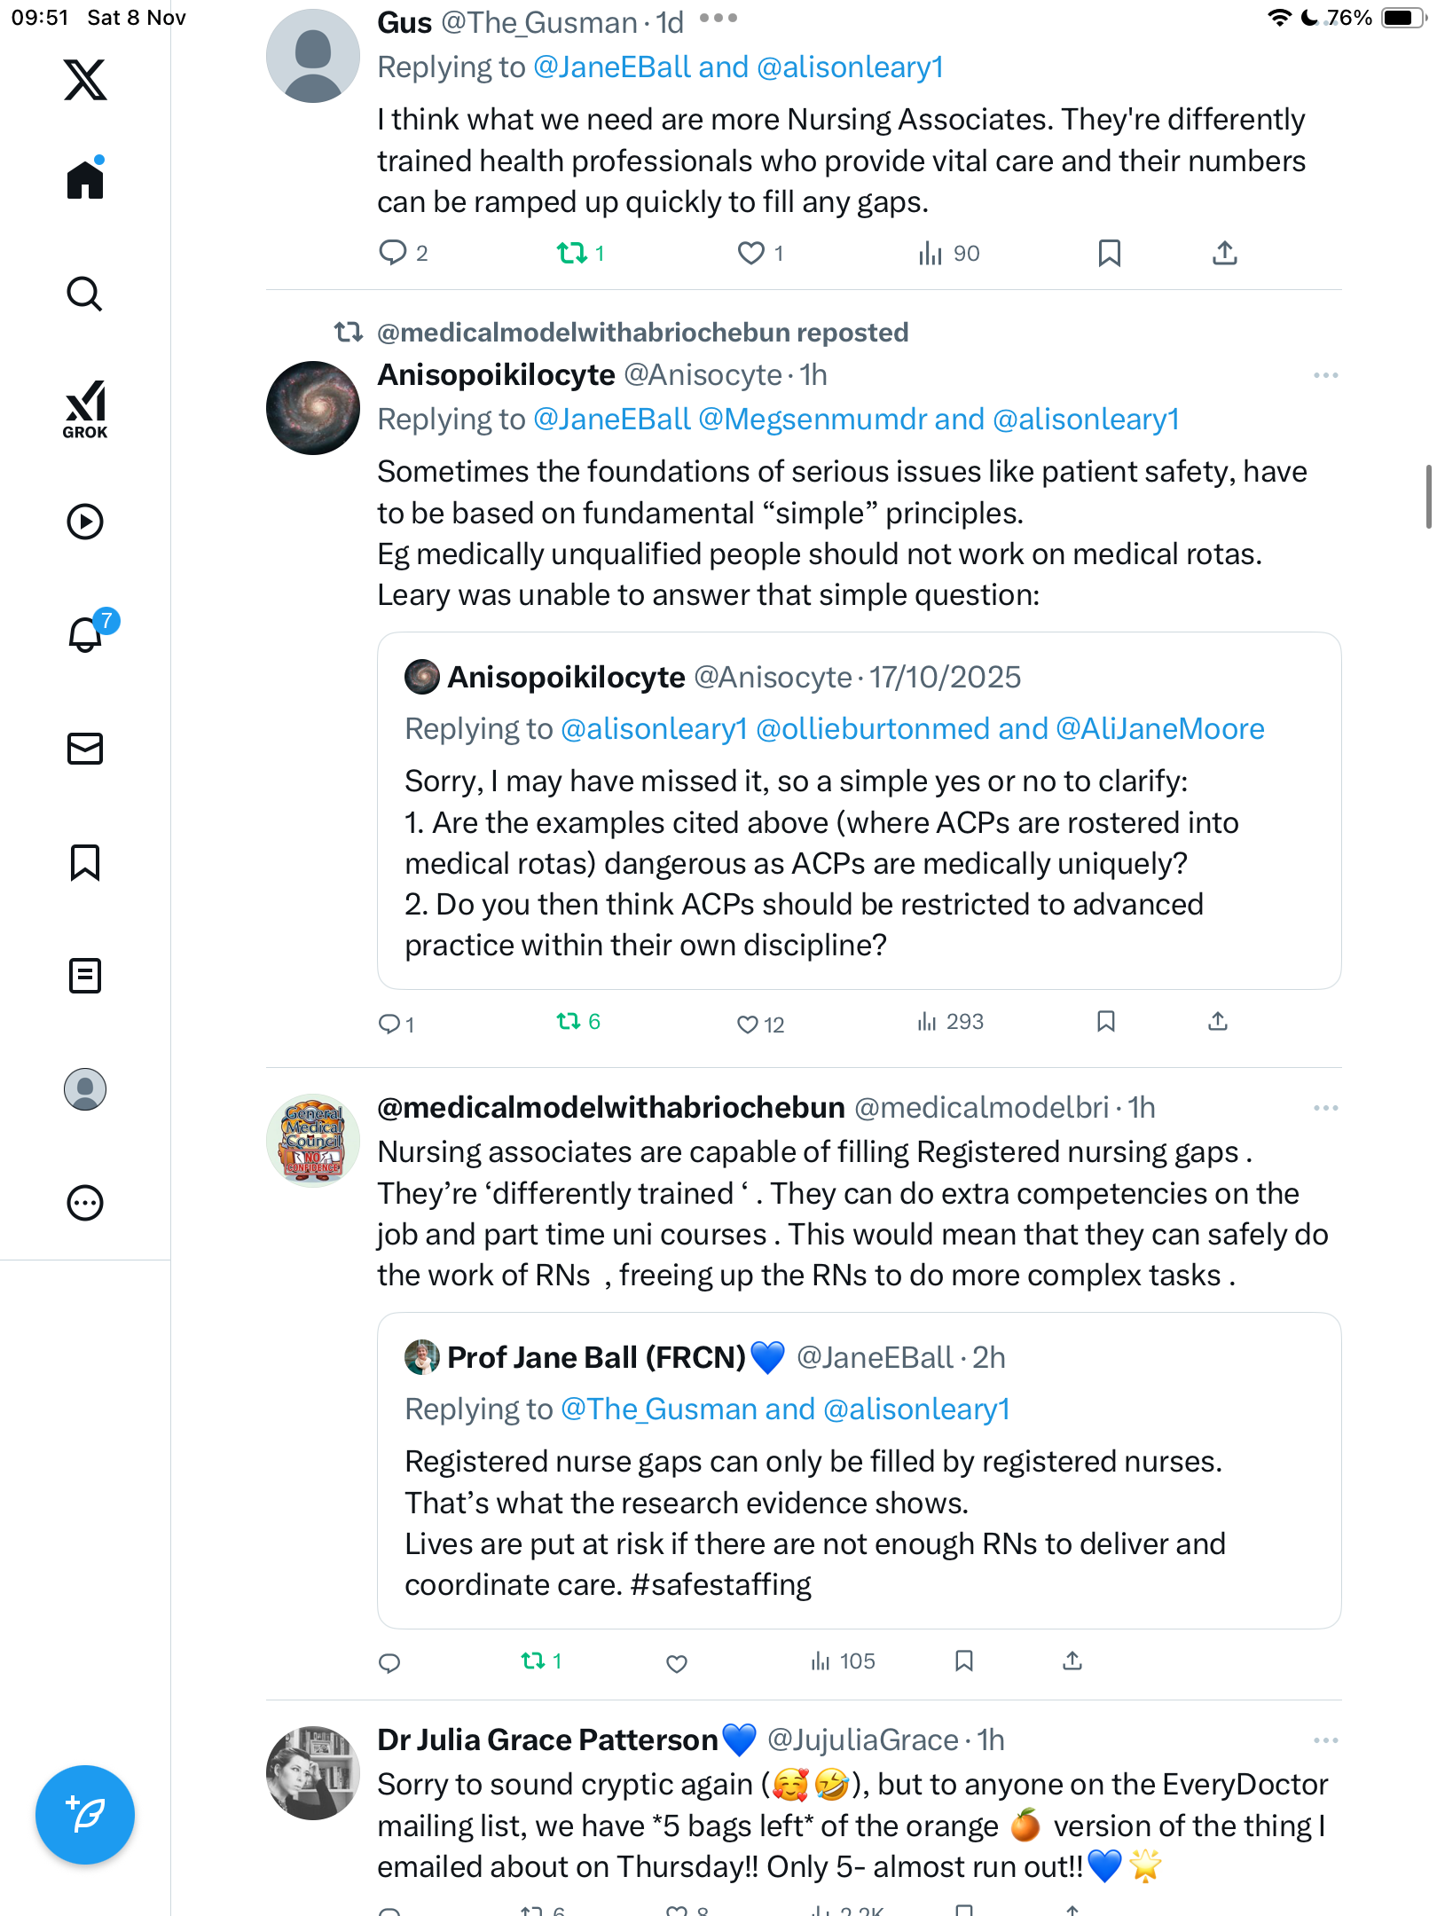Open the Lists icon in sidebar
The width and height of the screenshot is (1437, 1916).
pos(85,976)
